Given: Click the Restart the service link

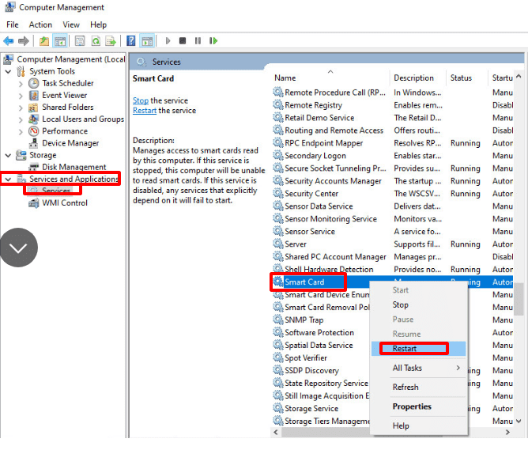Looking at the screenshot, I should (145, 111).
